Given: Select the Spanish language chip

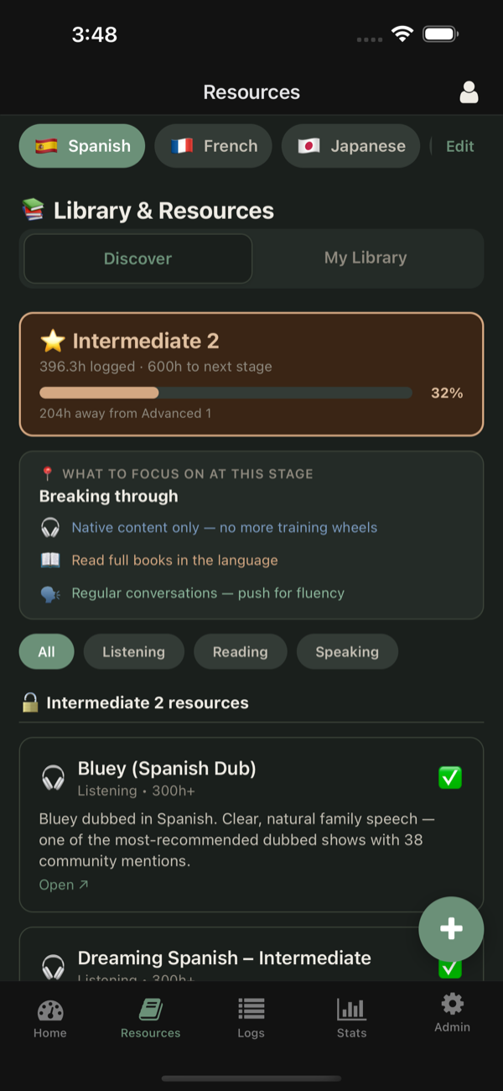Looking at the screenshot, I should tap(82, 146).
